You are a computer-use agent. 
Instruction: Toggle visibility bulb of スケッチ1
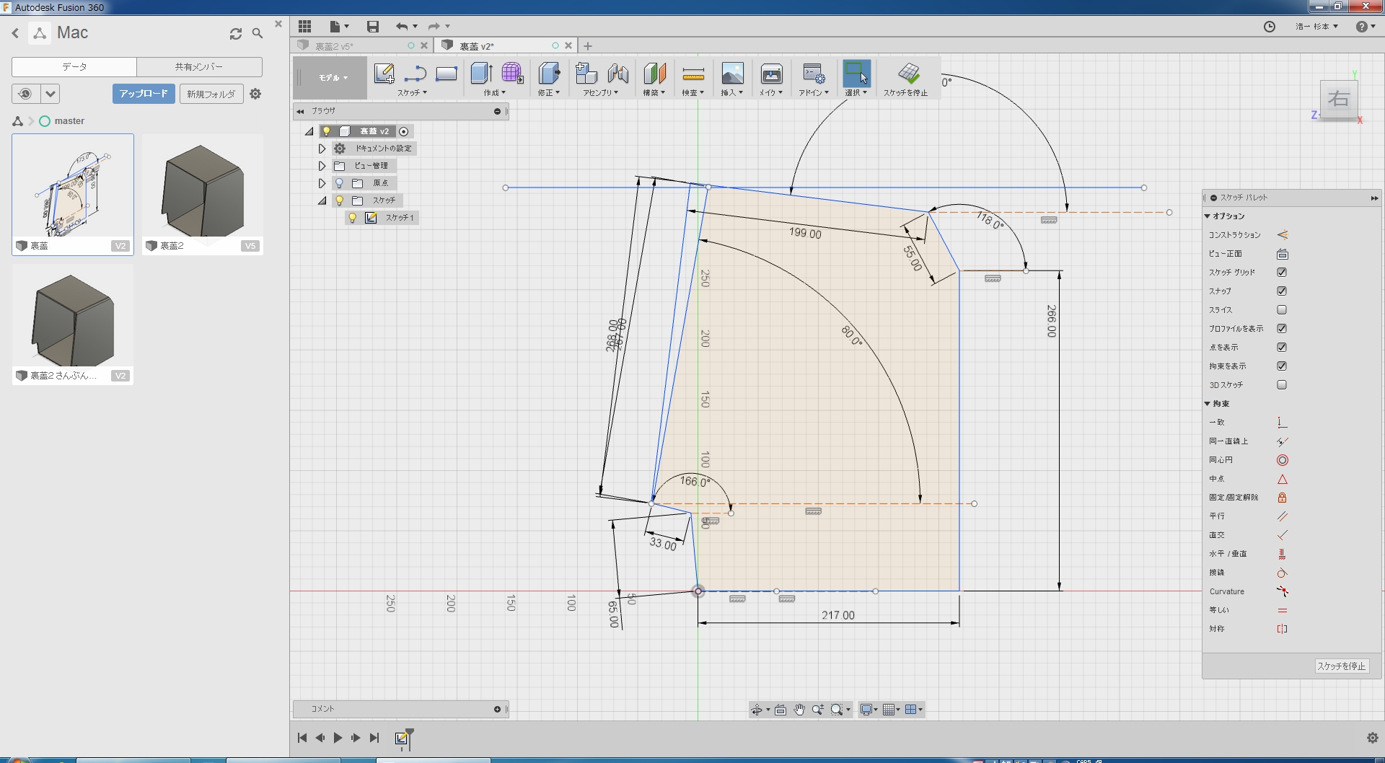[353, 218]
